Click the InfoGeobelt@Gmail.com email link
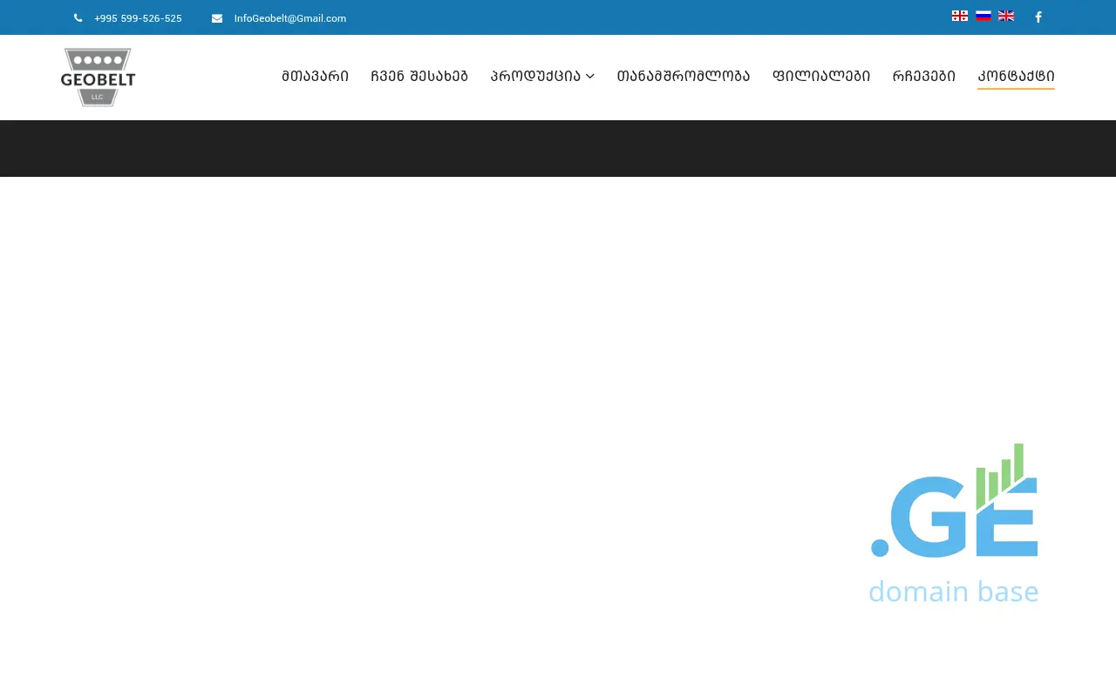1116x697 pixels. (289, 18)
